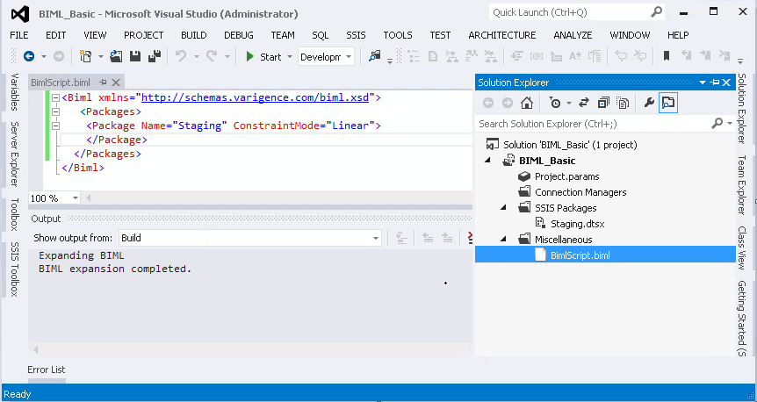757x402 pixels.
Task: Open Properties wrench icon in Solution Explorer
Action: 649,103
